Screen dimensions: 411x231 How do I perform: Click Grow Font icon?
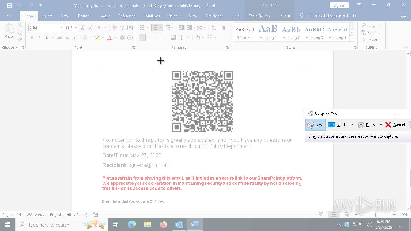coord(83,28)
